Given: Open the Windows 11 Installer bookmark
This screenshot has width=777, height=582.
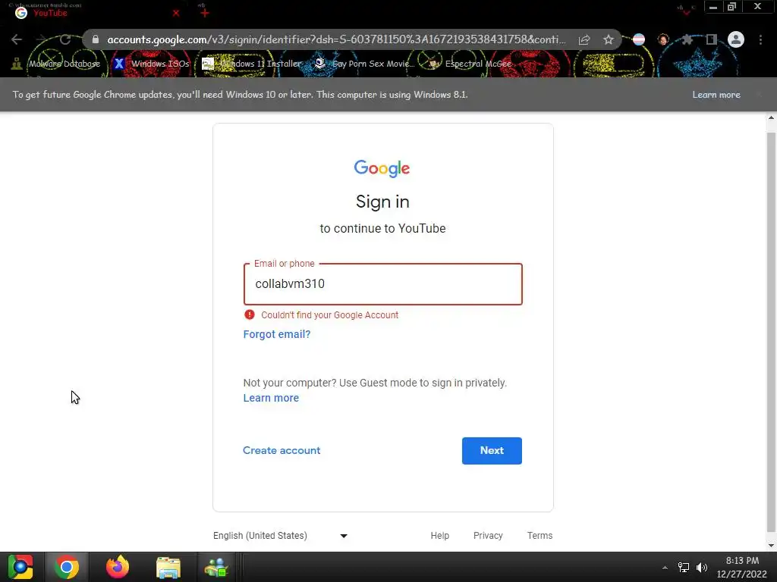Looking at the screenshot, I should click(x=252, y=64).
